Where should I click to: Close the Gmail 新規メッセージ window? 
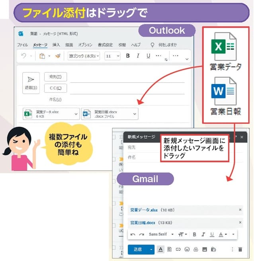pyautogui.click(x=242, y=137)
